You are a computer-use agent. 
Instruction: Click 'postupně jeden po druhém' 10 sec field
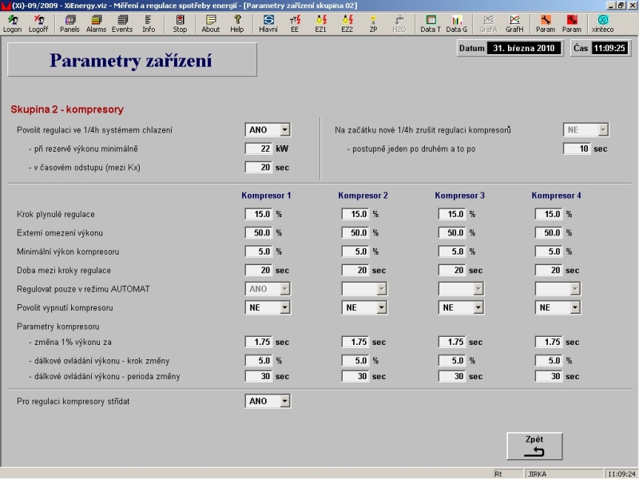pos(577,148)
